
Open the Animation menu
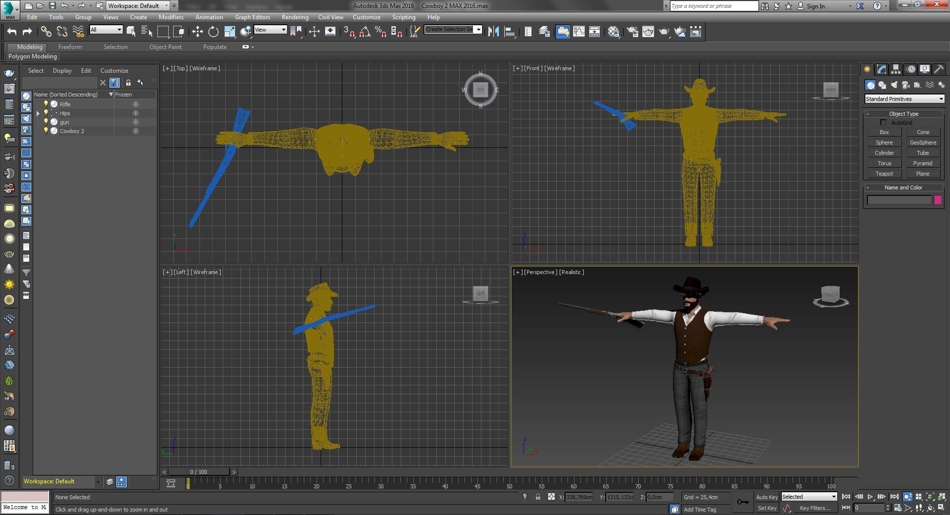(x=209, y=17)
